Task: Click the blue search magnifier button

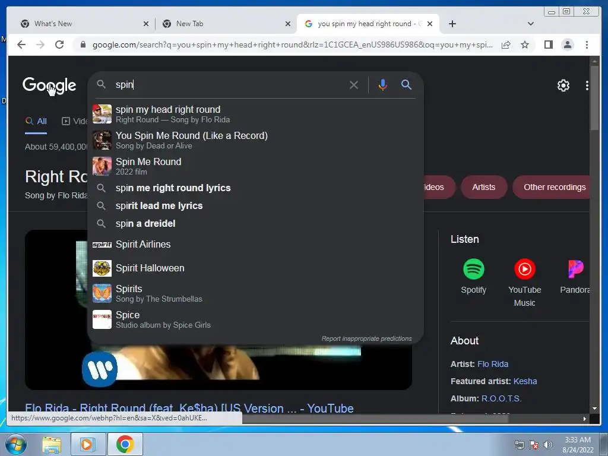Action: click(406, 84)
